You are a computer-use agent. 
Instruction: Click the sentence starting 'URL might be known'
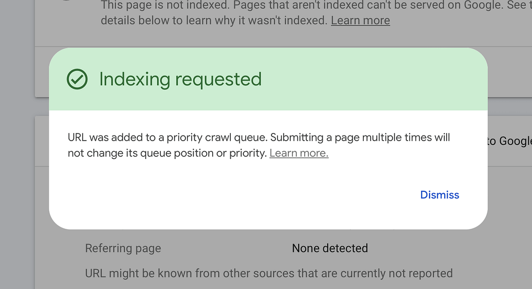(268, 273)
